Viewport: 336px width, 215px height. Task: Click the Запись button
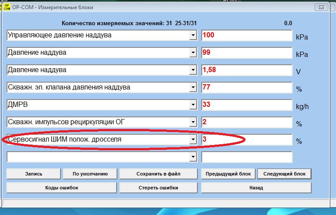pos(33,174)
